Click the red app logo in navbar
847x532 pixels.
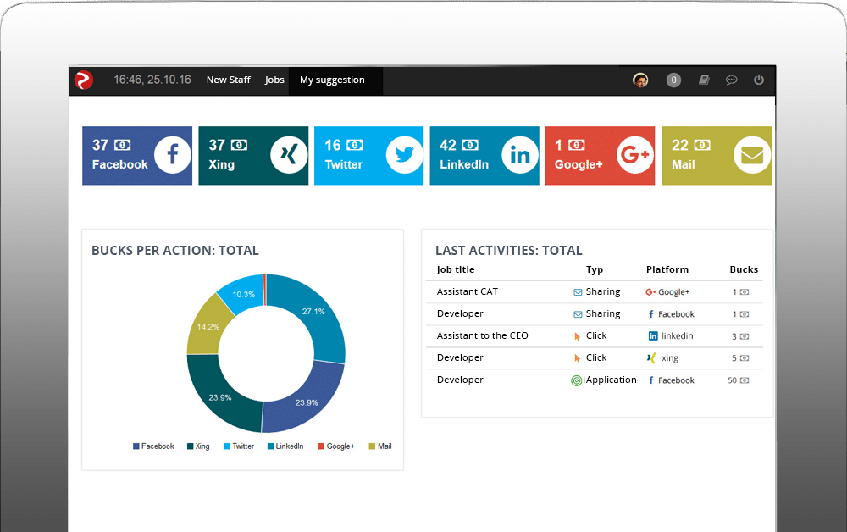[84, 80]
